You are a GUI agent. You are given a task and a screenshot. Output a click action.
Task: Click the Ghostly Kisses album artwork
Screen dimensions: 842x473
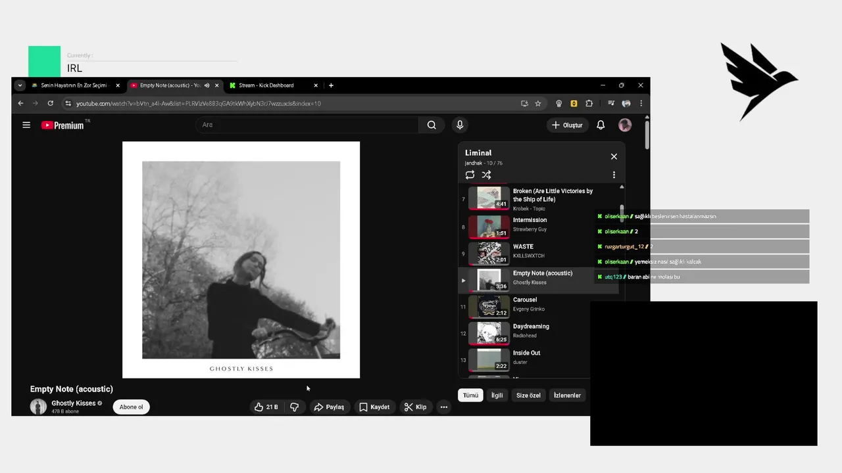[241, 260]
